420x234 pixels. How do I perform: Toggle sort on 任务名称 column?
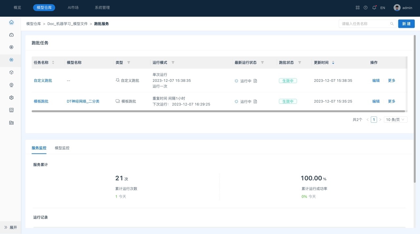pyautogui.click(x=53, y=63)
